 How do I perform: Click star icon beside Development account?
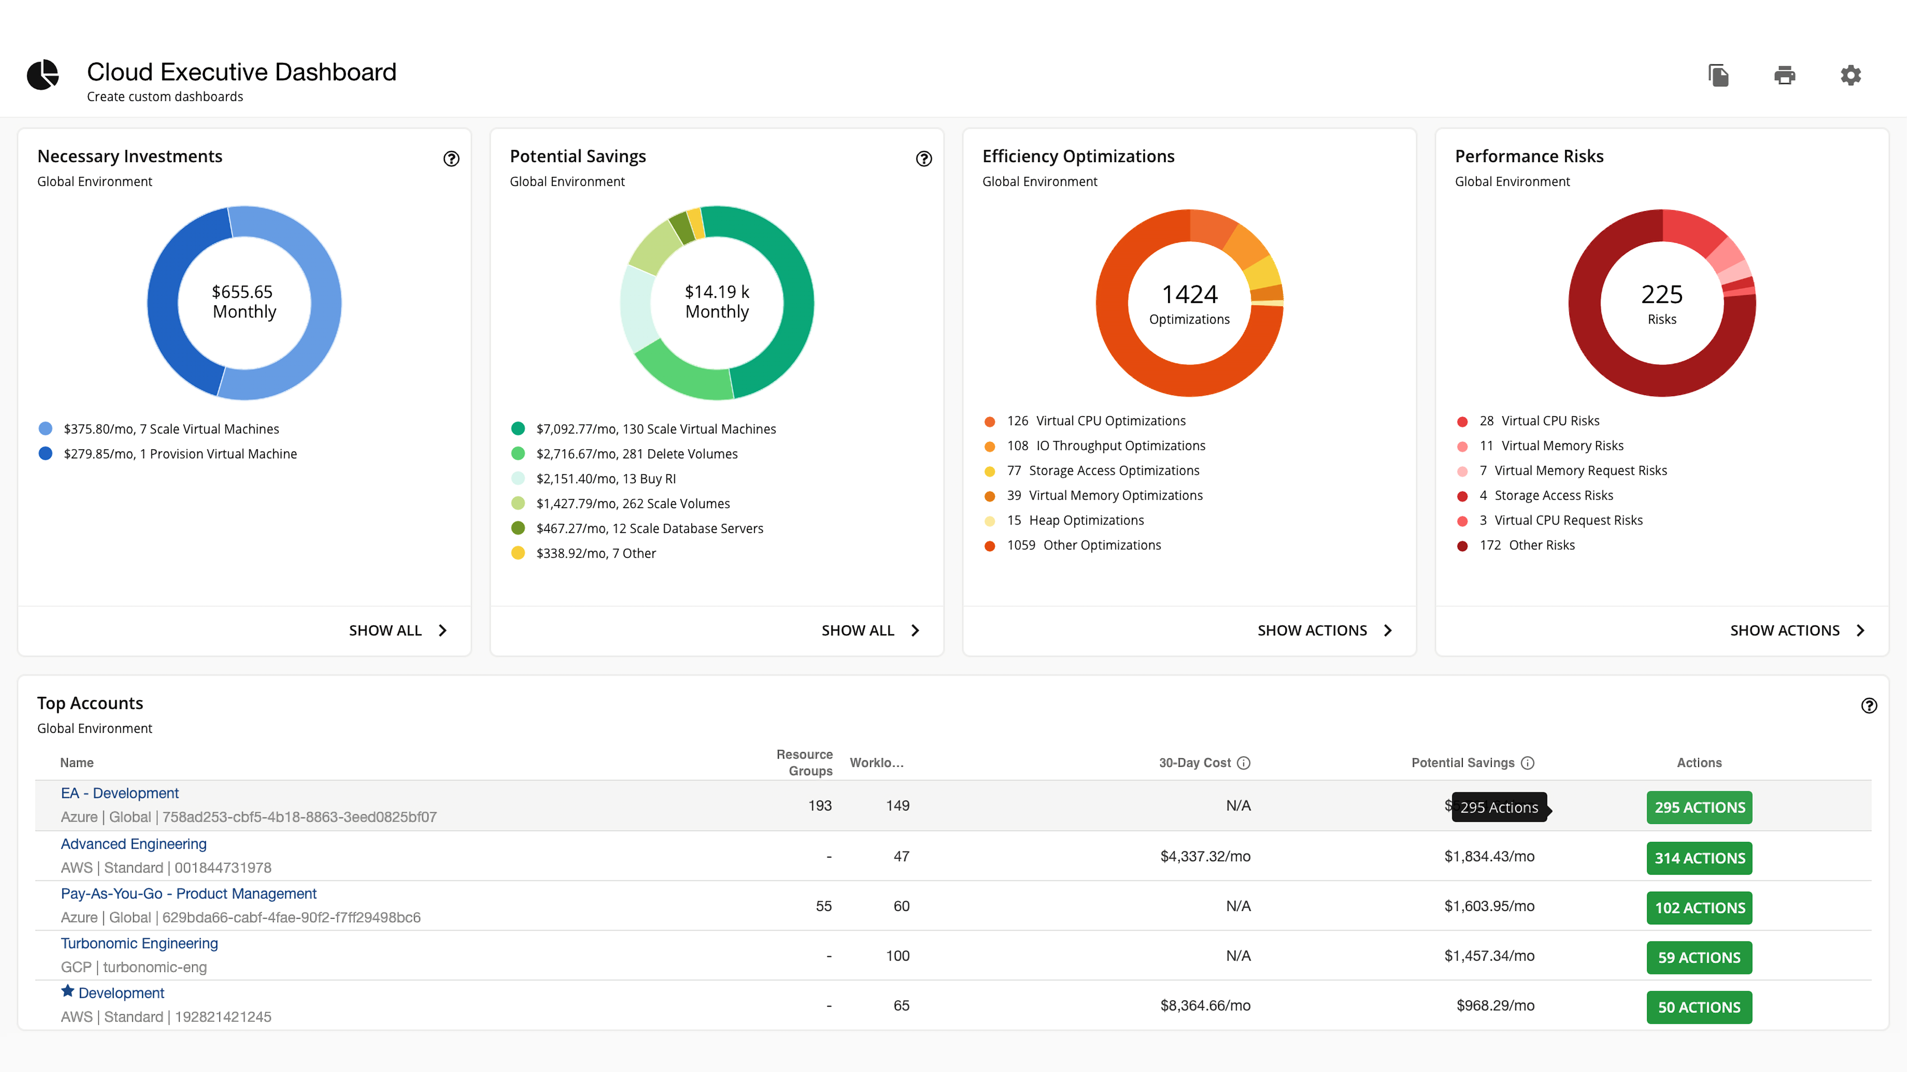(x=68, y=992)
